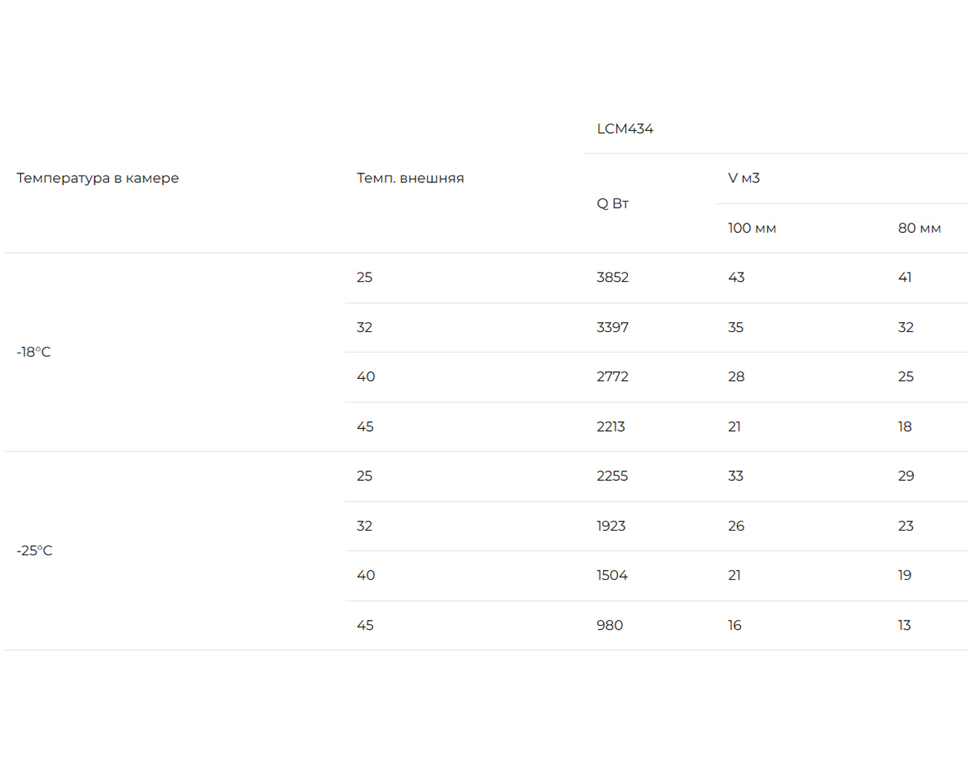Select the "100 мм" column header

752,228
